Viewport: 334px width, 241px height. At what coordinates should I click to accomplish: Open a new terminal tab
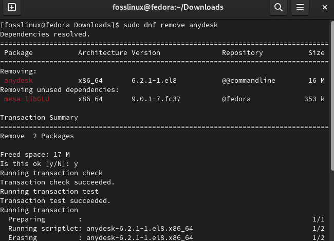[12, 8]
